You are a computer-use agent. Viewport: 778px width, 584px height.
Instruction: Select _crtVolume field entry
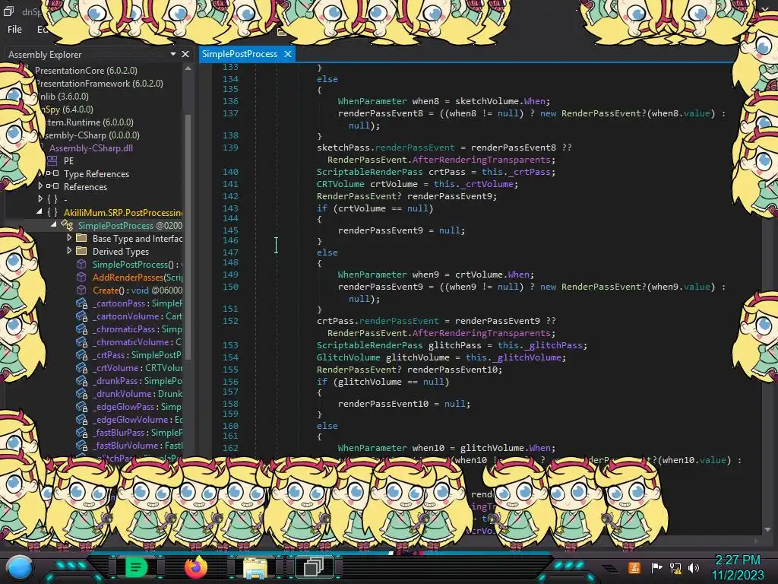pos(138,368)
